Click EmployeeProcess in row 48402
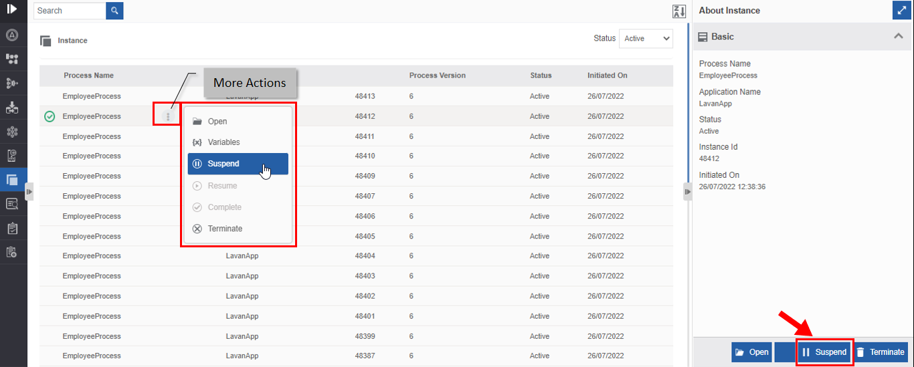This screenshot has width=914, height=367. tap(92, 296)
